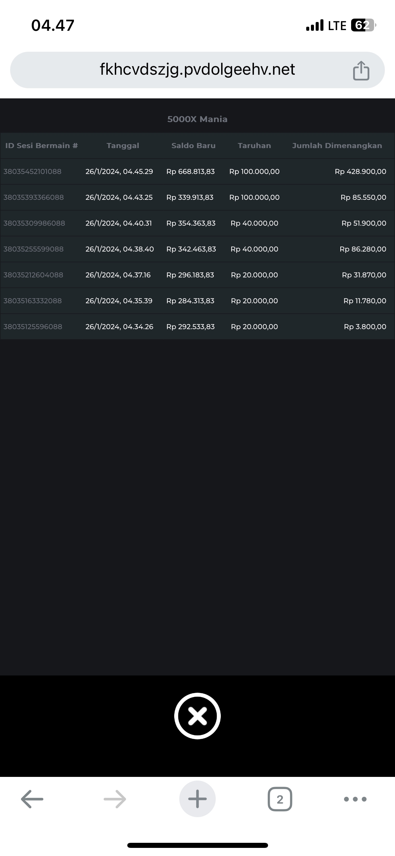Tap the share icon in address bar
395x856 pixels.
tap(361, 71)
